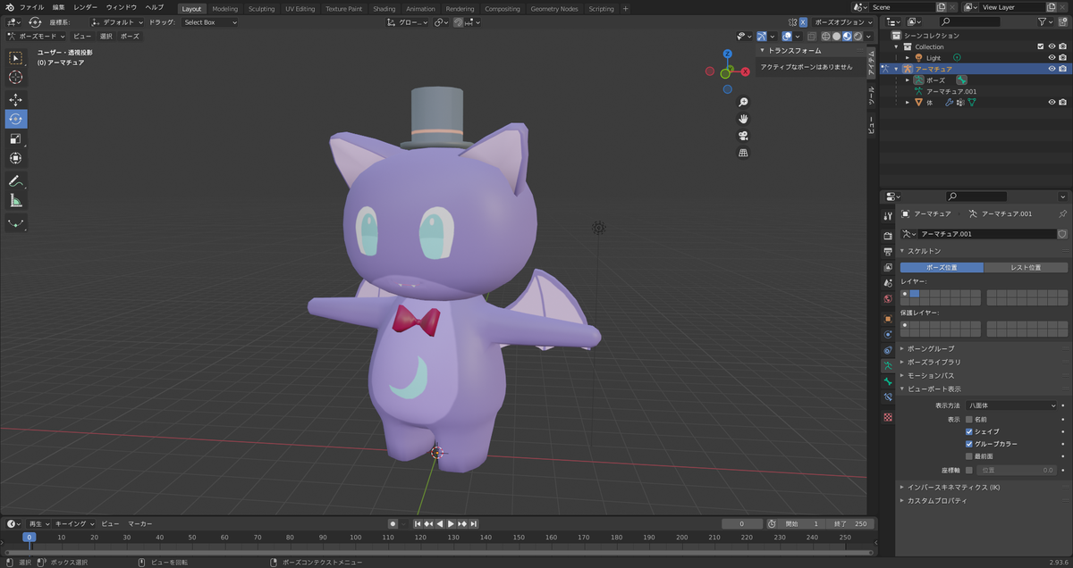Viewport: 1073px width, 568px height.
Task: Open the View Layer properties tab icon
Action: pyautogui.click(x=888, y=267)
